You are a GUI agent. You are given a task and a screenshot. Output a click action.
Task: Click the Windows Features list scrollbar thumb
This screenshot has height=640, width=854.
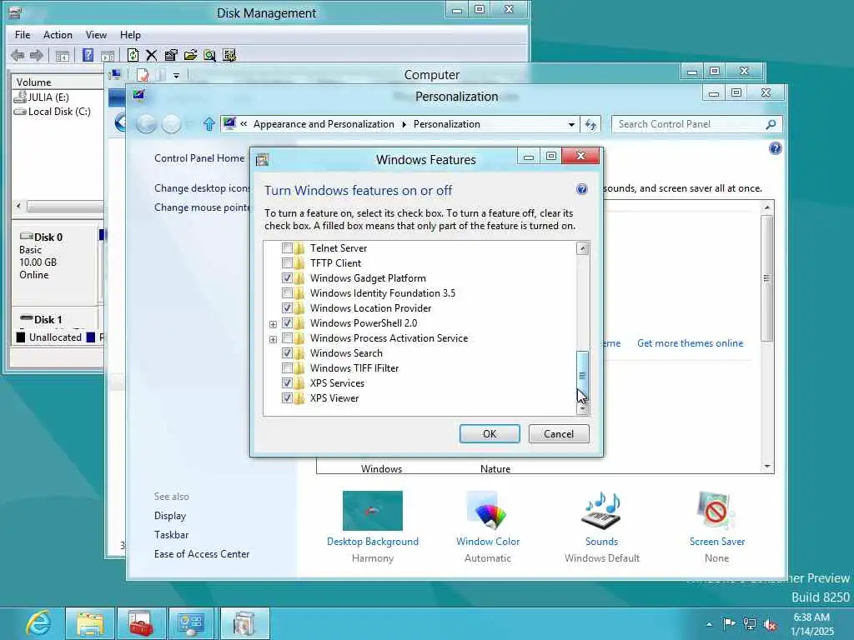click(582, 375)
